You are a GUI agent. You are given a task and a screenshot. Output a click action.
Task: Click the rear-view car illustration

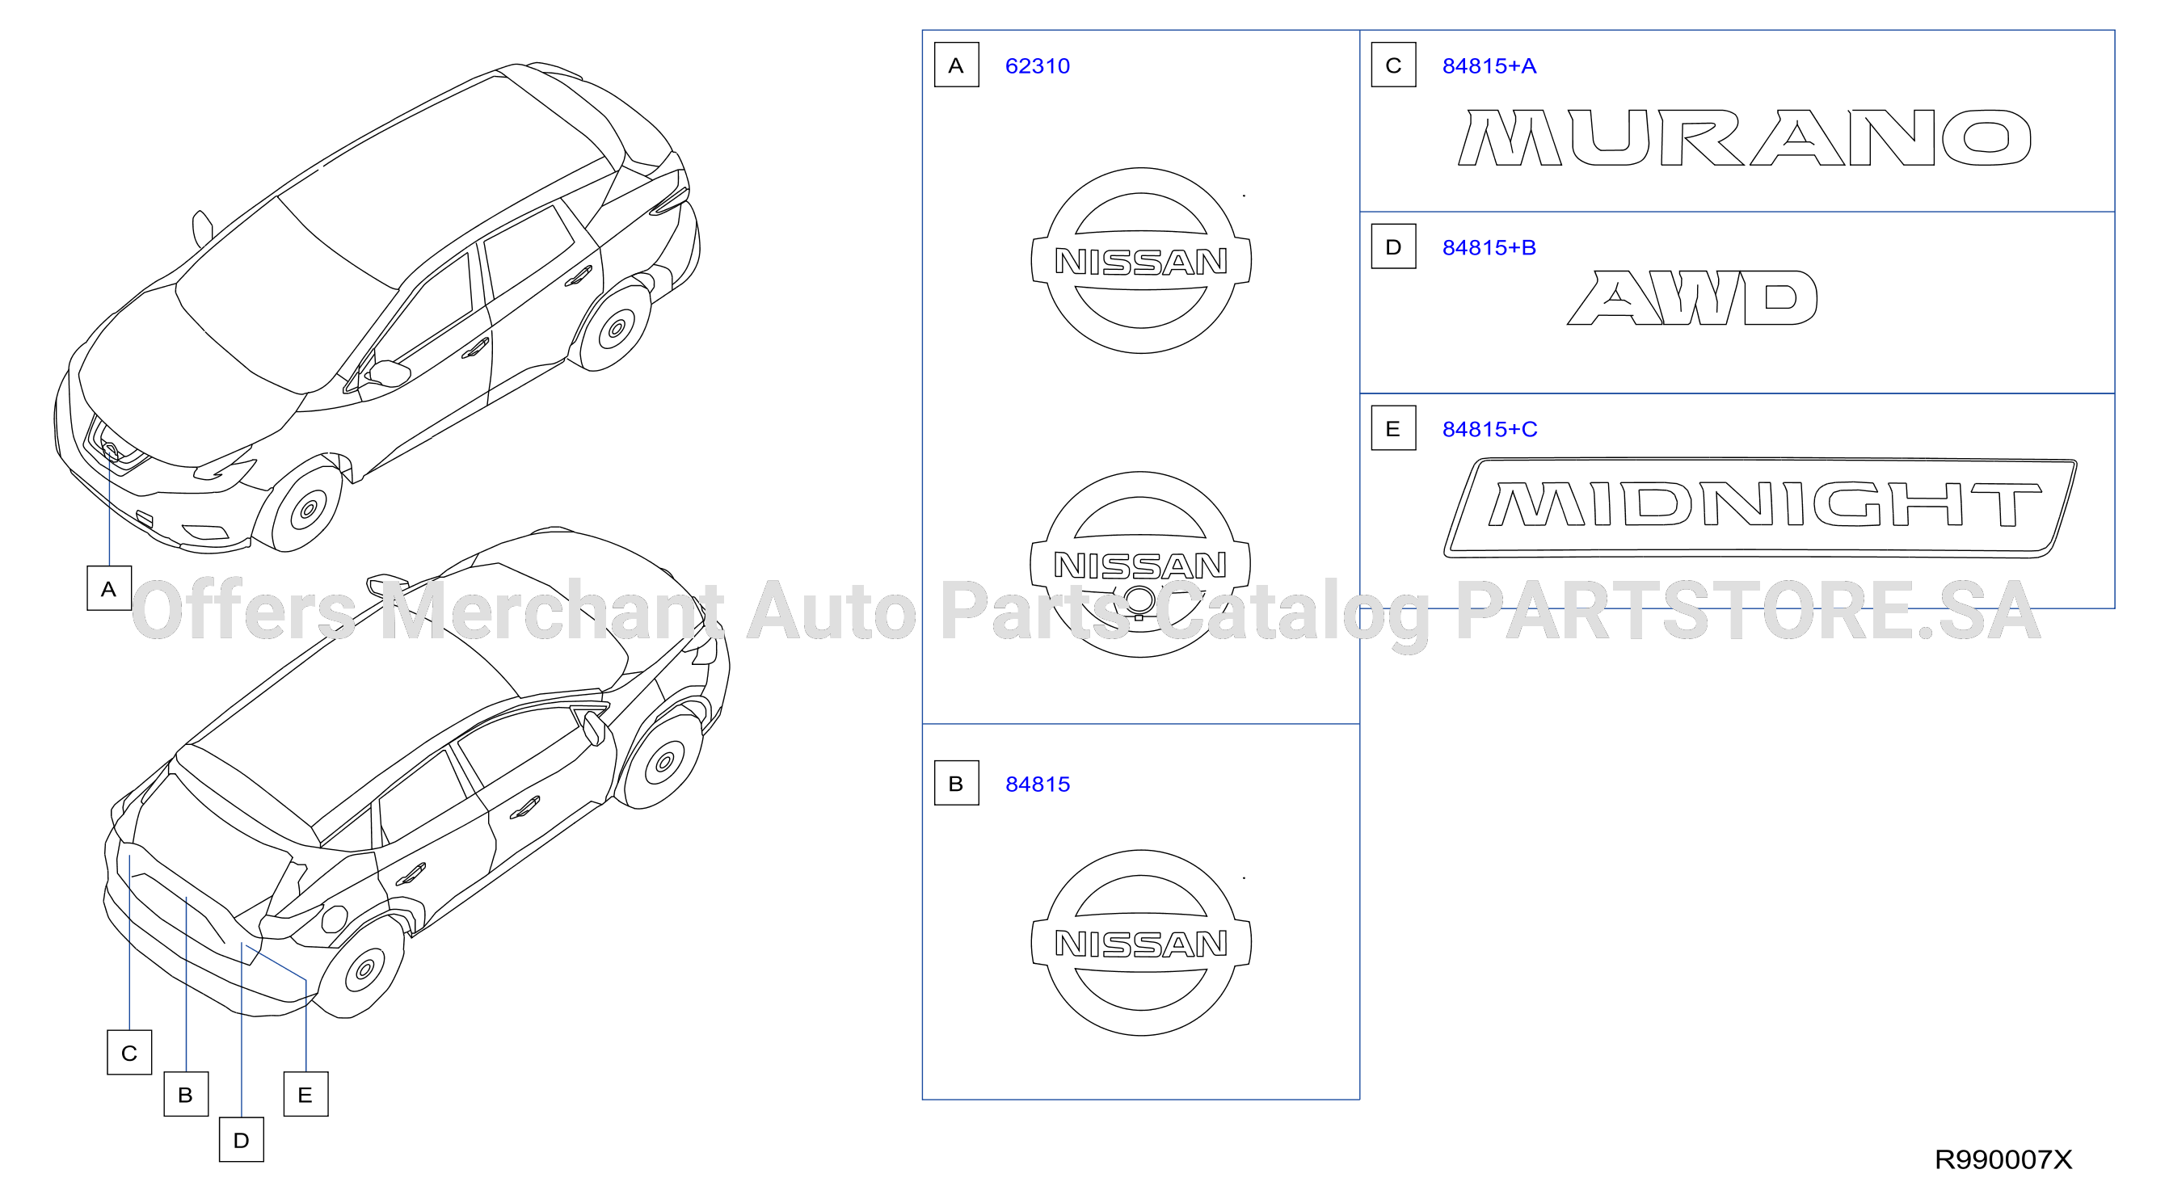(417, 772)
